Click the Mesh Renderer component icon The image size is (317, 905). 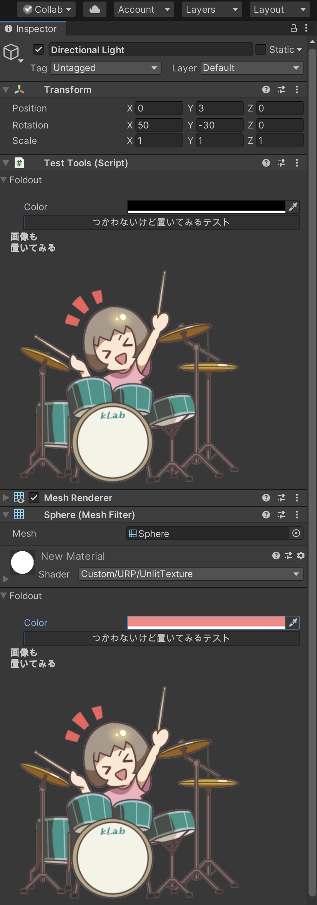pyautogui.click(x=19, y=498)
